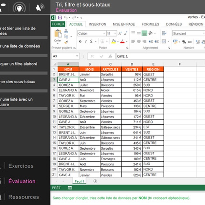Screen dimensions: 205x205
Task: Click the macro record icon beside PRÊT
Action: (x=70, y=188)
